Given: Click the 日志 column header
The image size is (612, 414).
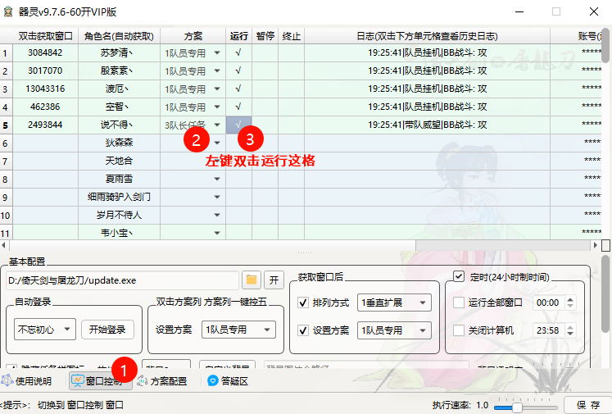Looking at the screenshot, I should click(x=428, y=36).
